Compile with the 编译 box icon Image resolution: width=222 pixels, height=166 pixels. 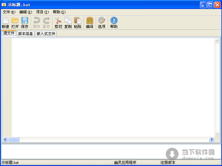tap(90, 23)
